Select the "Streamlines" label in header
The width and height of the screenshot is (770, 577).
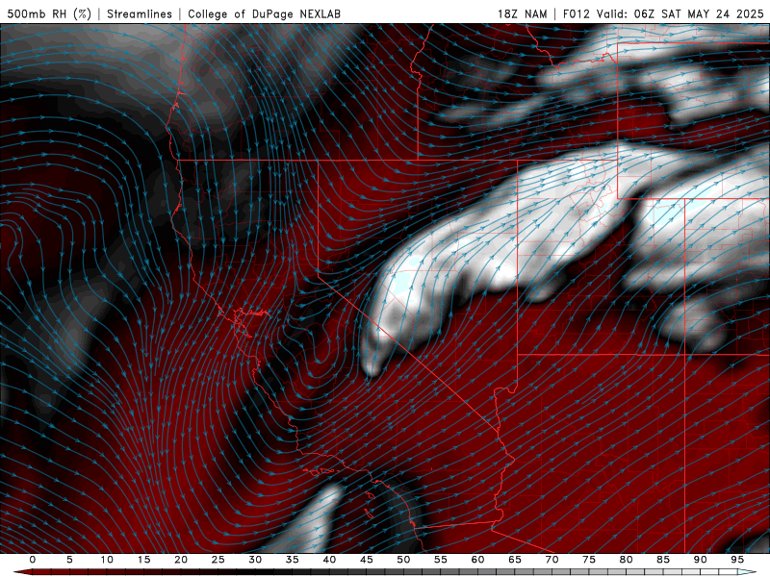click(x=140, y=13)
